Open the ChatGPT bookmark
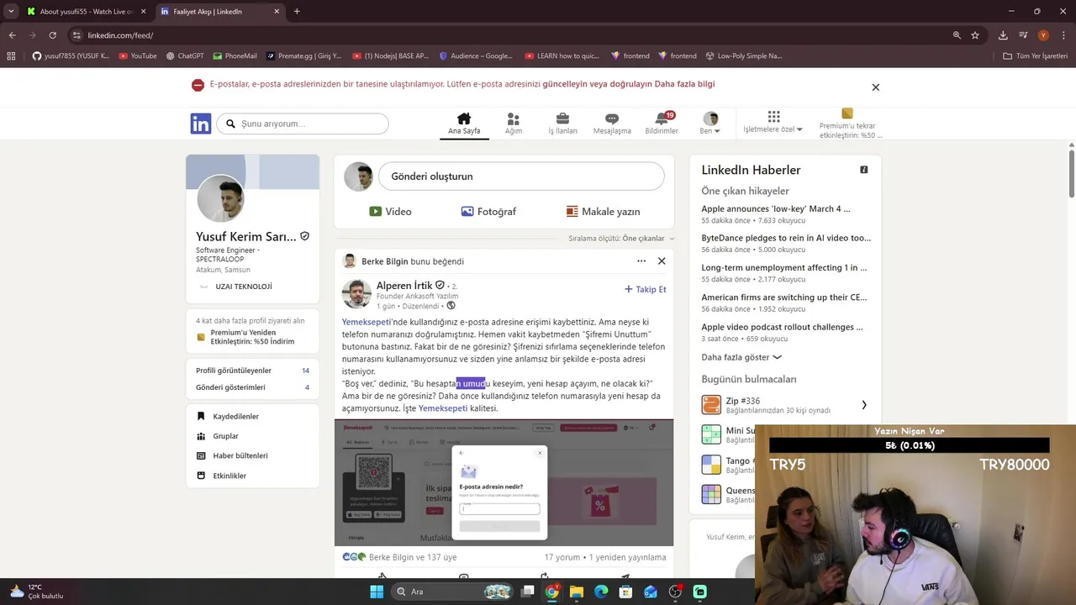The image size is (1076, 605). (x=185, y=56)
